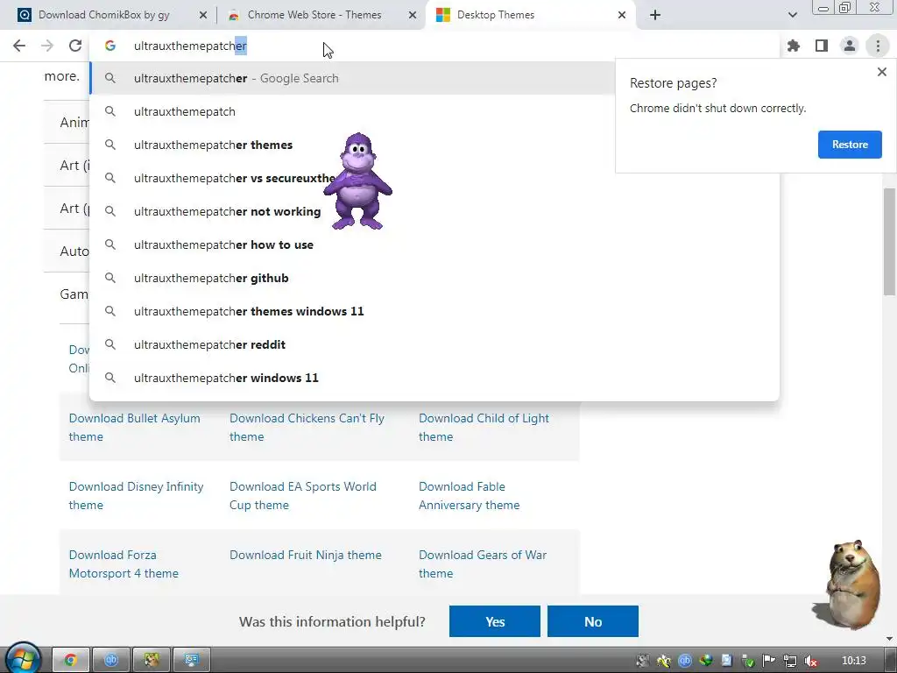Dismiss the Restore pages popup
The width and height of the screenshot is (897, 673).
[881, 72]
